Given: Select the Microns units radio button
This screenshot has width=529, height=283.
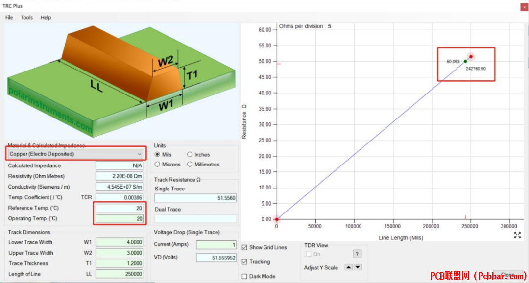Looking at the screenshot, I should (x=157, y=165).
